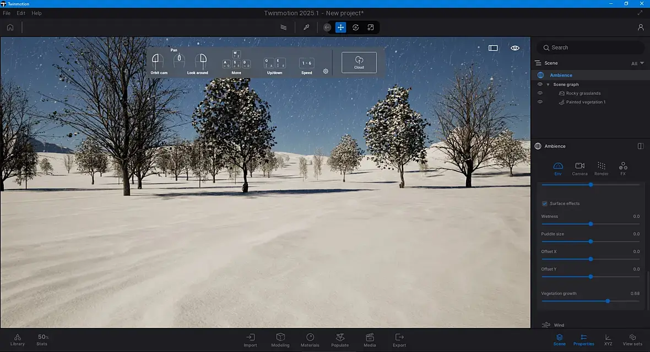Open viewport eye display options
This screenshot has height=352, width=650.
click(x=515, y=48)
